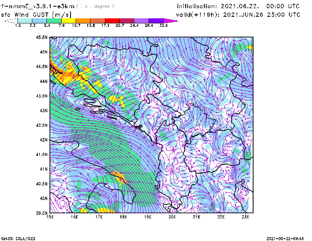Click the latitude label 45.5N

(42, 37)
